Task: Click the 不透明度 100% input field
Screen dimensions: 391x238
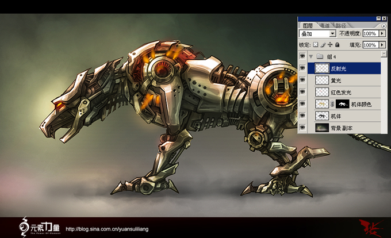Action: pyautogui.click(x=371, y=33)
